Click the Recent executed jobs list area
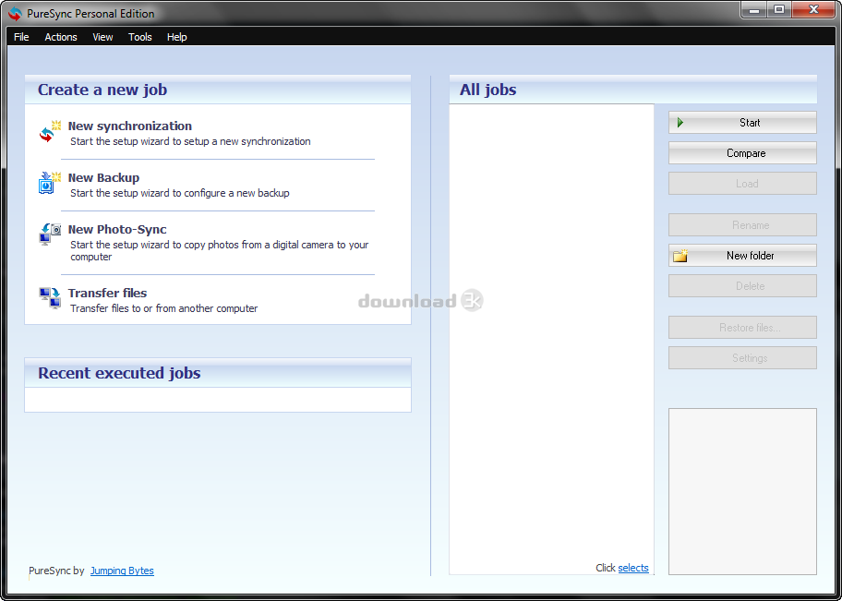Viewport: 842px width, 601px height. click(218, 400)
